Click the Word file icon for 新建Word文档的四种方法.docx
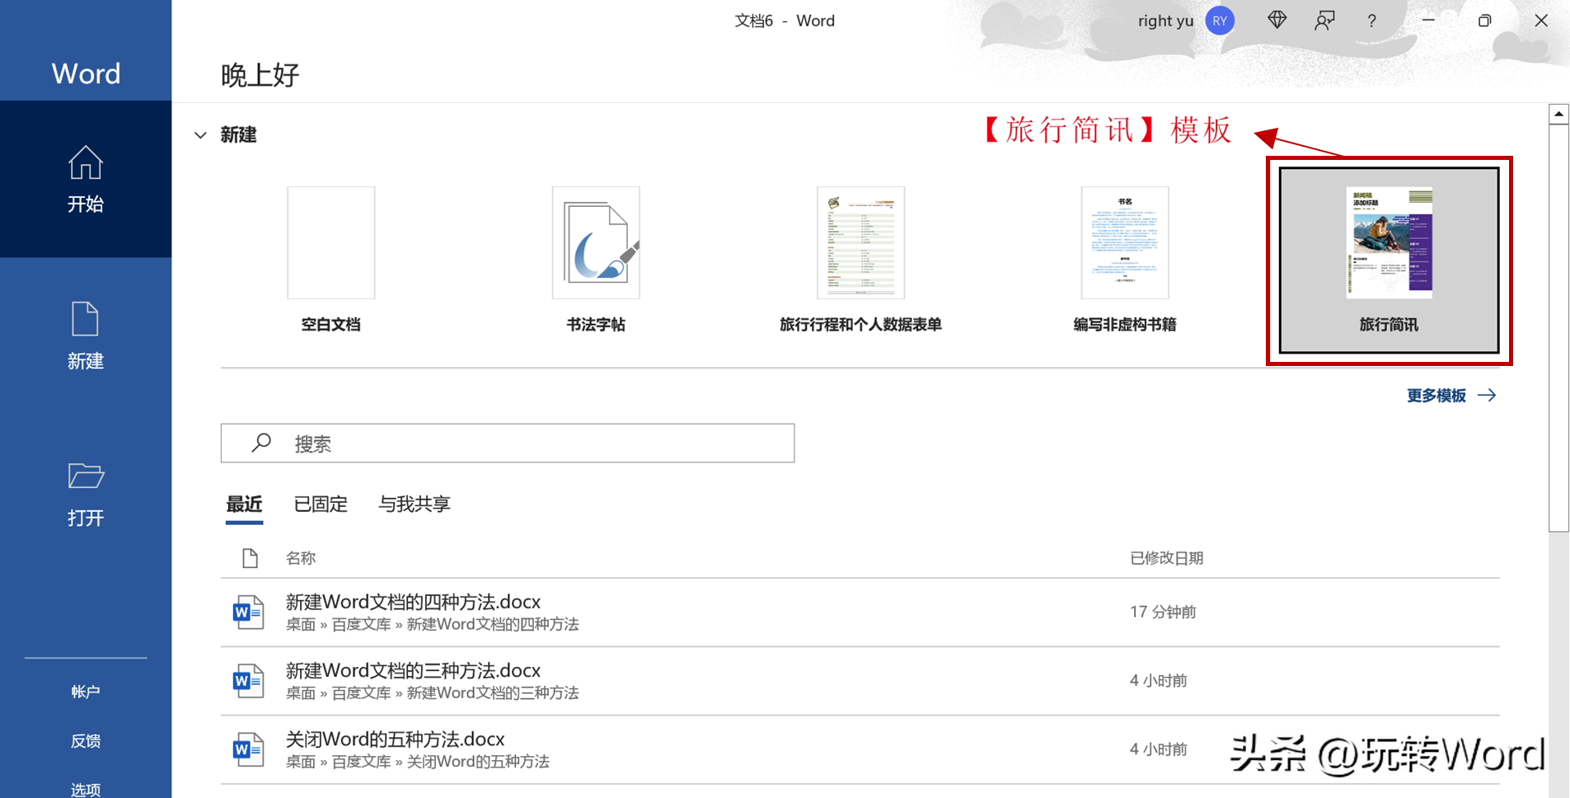The width and height of the screenshot is (1570, 798). [247, 613]
